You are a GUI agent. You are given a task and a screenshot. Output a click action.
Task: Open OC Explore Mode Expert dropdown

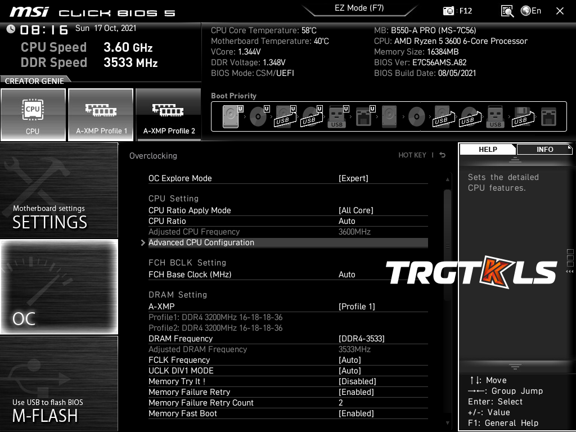tap(353, 178)
